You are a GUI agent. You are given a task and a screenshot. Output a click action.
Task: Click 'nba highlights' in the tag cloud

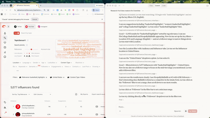pyautogui.click(x=78, y=52)
